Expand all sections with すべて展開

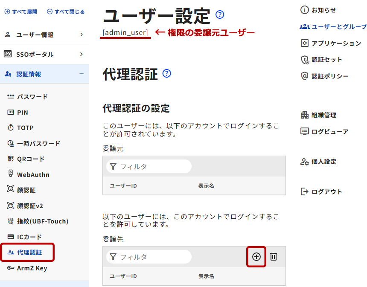21,12
